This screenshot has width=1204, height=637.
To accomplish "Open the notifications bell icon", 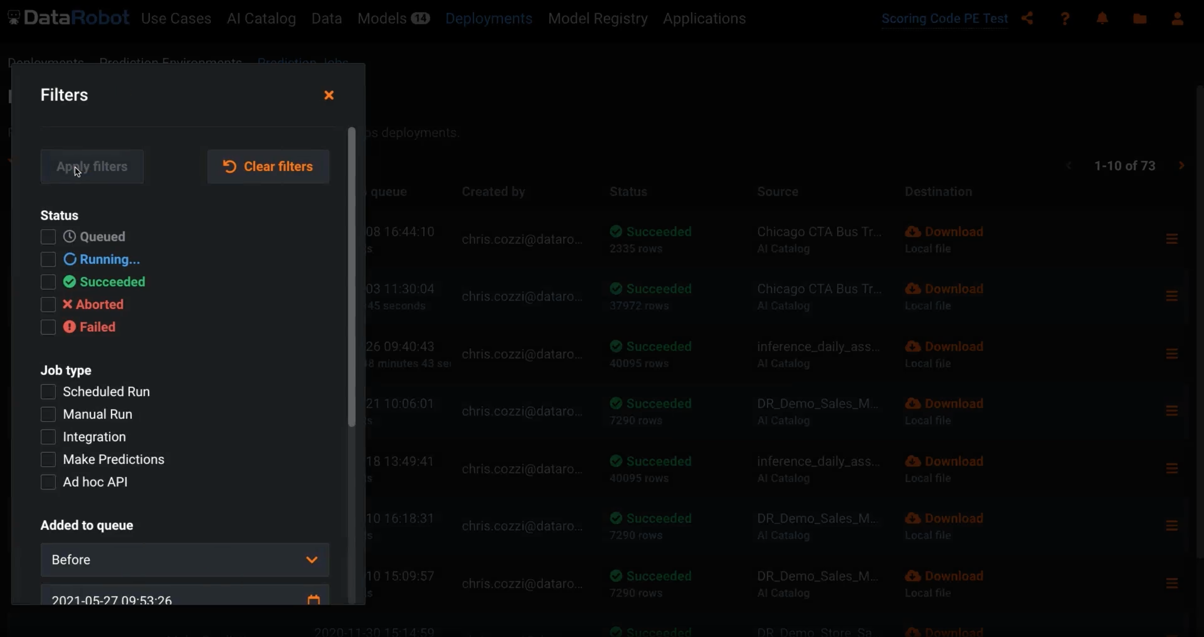I will 1102,18.
